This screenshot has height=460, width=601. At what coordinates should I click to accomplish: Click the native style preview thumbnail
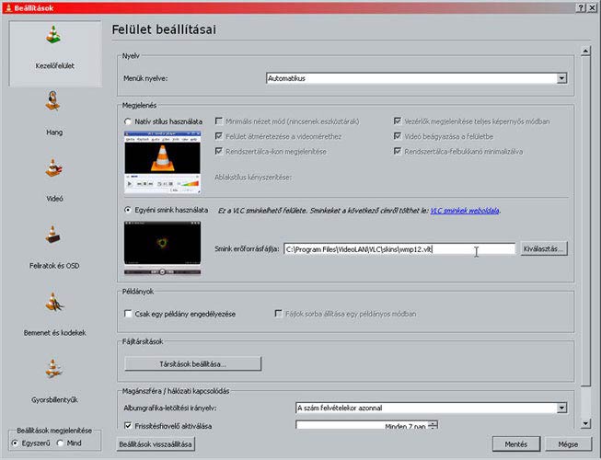click(163, 162)
